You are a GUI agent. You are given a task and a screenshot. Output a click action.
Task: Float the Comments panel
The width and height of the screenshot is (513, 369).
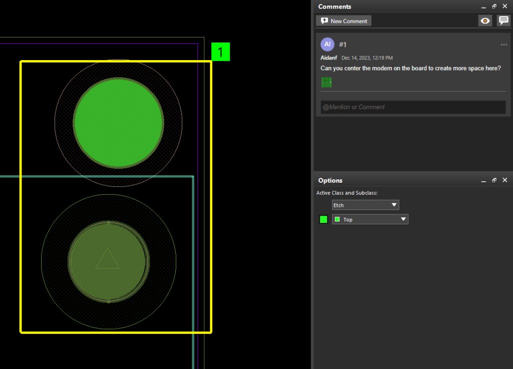tap(494, 7)
